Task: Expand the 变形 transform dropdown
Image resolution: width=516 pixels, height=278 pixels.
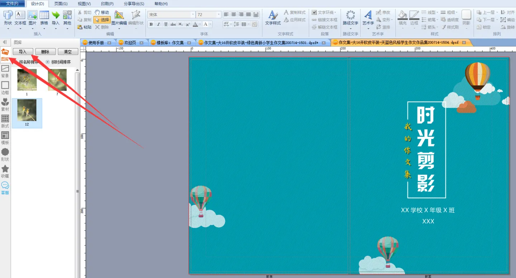Action: (x=392, y=20)
